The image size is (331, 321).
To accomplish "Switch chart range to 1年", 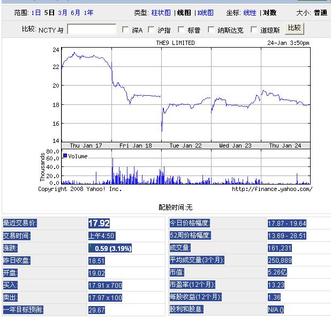I will (88, 13).
